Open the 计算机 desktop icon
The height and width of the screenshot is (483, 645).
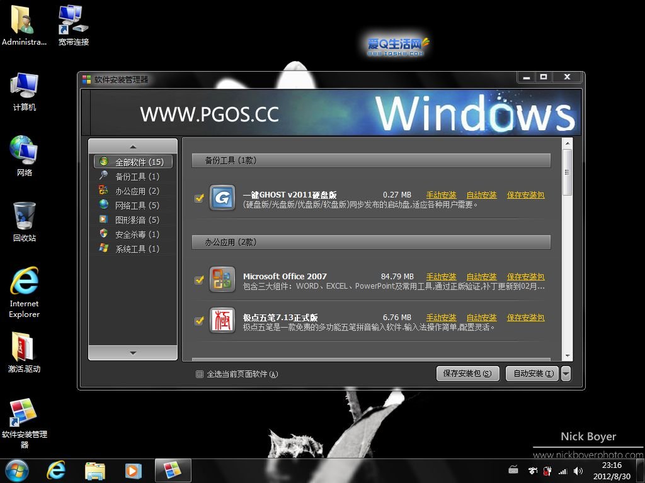(x=25, y=91)
